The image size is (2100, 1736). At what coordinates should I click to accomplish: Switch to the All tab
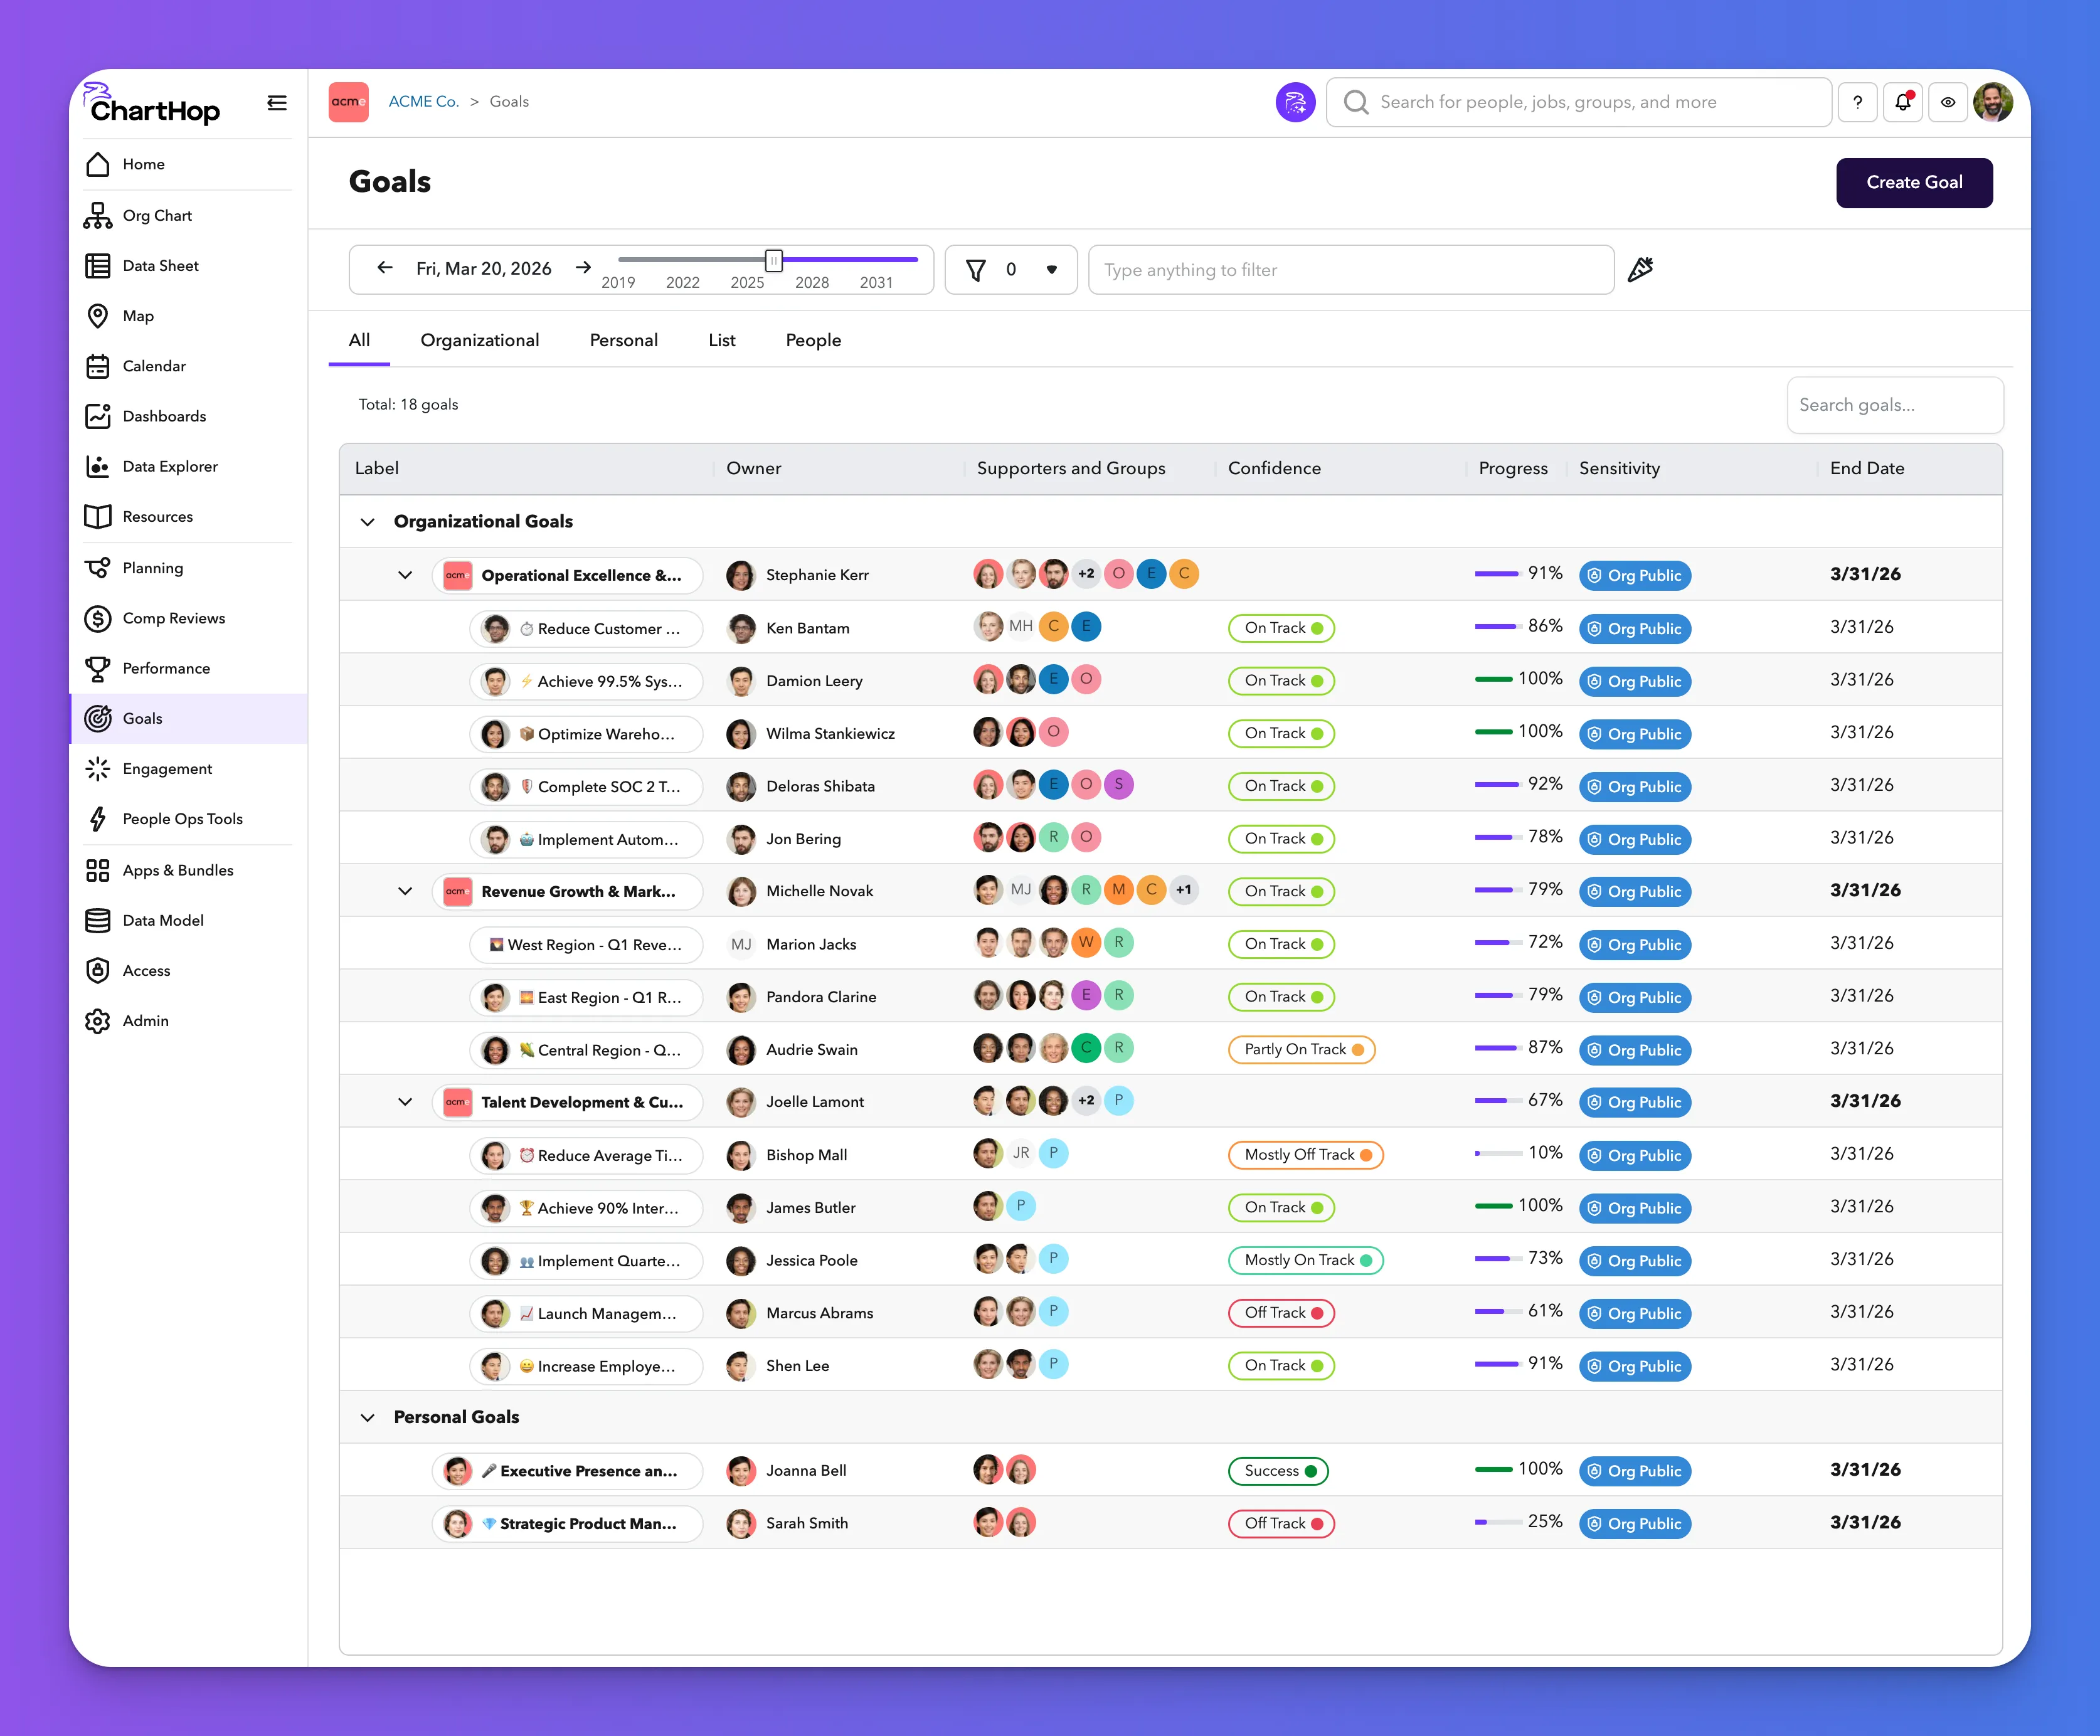coord(359,340)
